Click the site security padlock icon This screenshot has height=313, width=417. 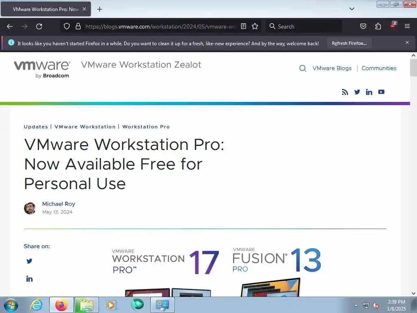(x=78, y=26)
